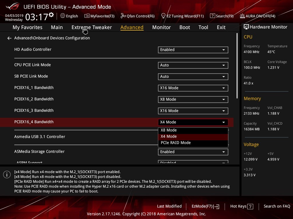Show Hot Keys help
Image resolution: width=293 pixels, height=219 pixels.
(x=241, y=206)
